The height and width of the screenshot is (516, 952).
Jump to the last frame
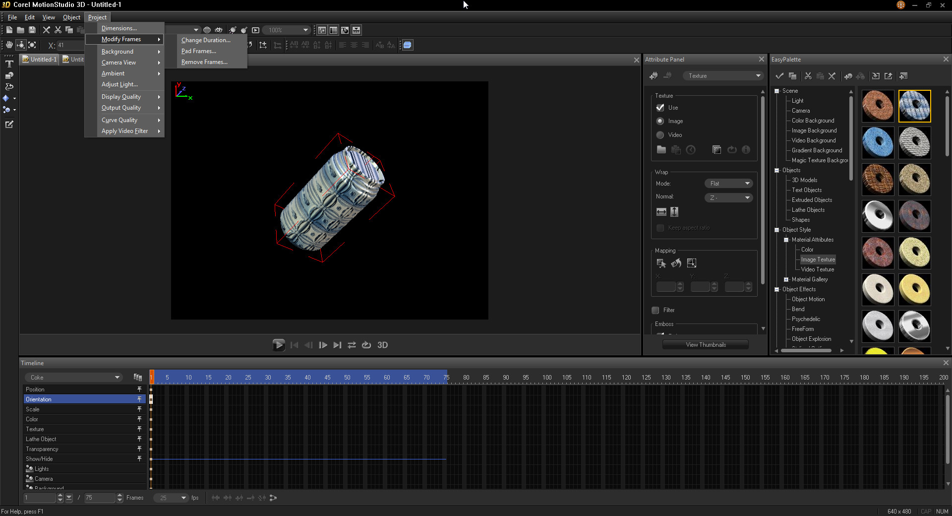[x=337, y=345]
